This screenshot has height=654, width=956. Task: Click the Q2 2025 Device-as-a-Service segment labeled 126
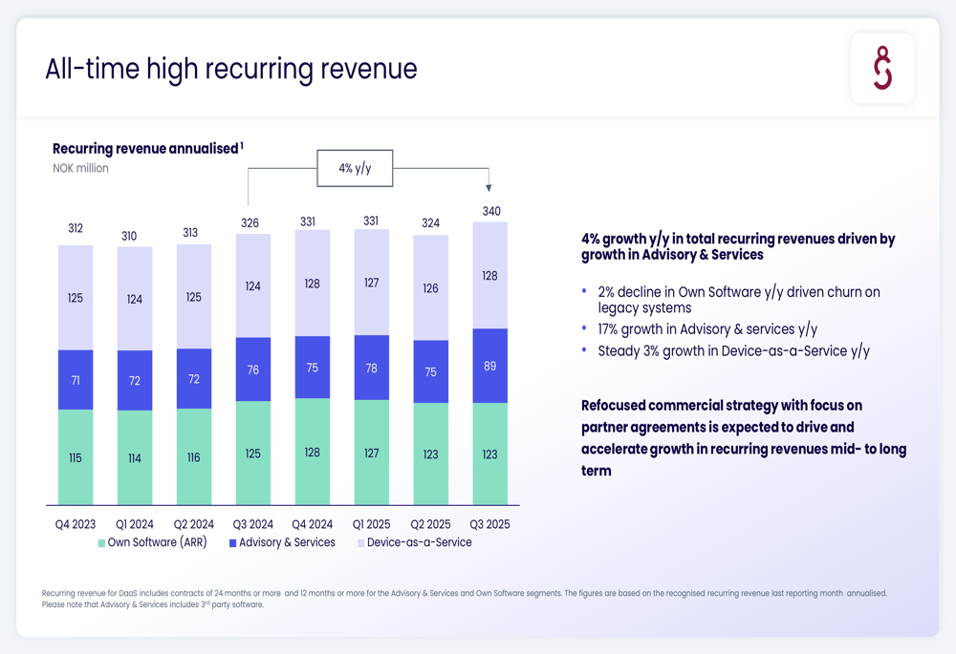[x=430, y=287]
